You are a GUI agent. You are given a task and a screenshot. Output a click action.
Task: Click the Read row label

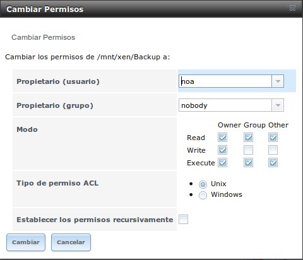[x=196, y=138]
